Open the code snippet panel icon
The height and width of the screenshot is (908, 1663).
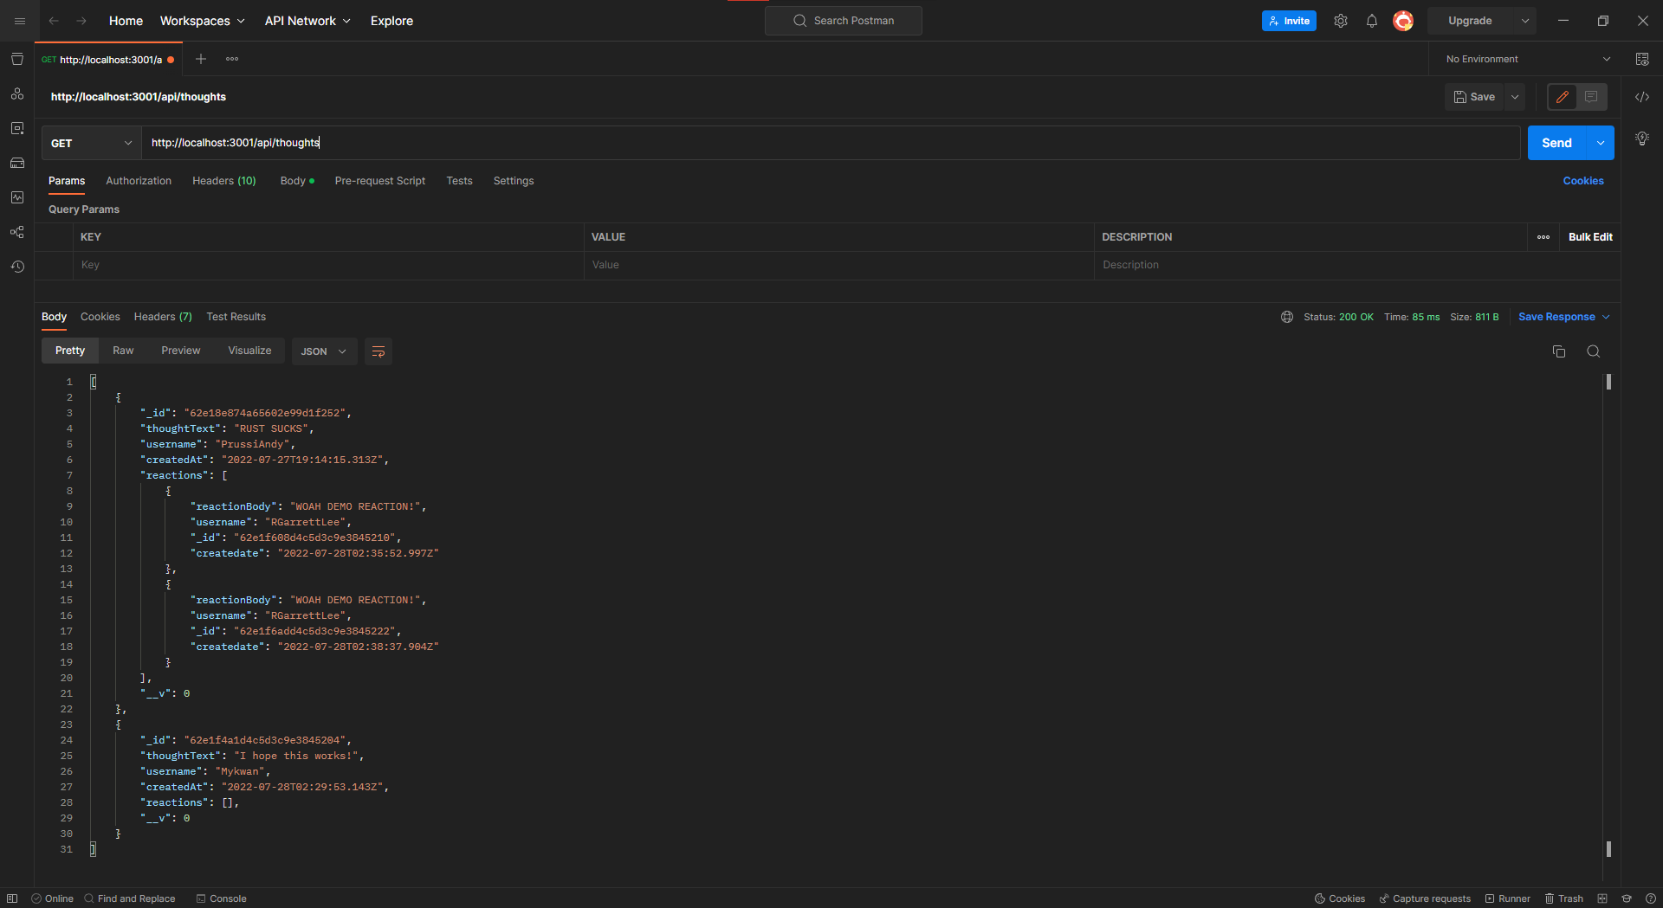click(1641, 97)
